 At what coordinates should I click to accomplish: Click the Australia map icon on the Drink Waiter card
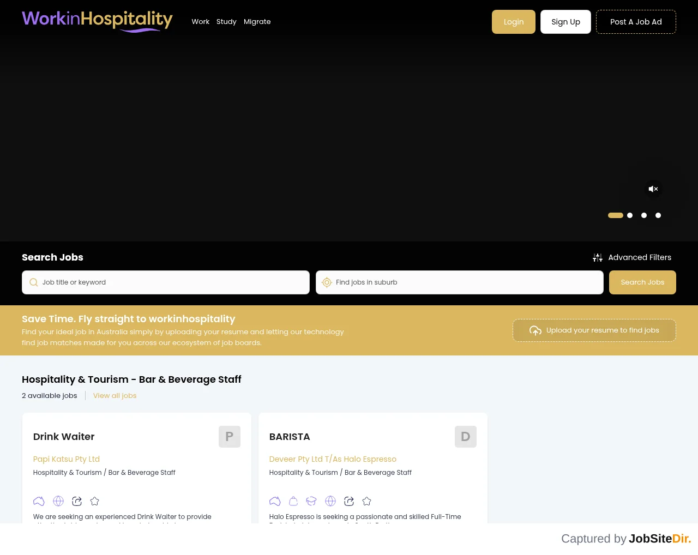point(39,501)
